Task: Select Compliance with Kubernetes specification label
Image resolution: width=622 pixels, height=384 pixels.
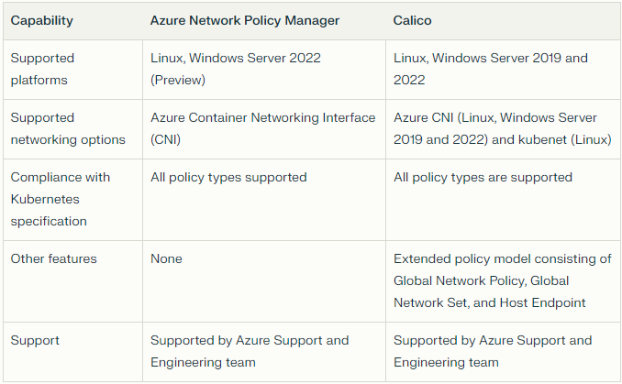Action: (61, 199)
